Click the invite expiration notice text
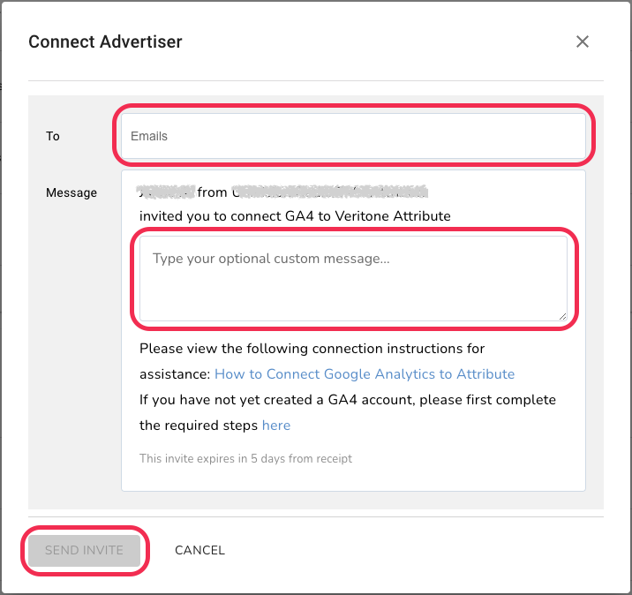Viewport: 632px width, 595px height. tap(245, 458)
